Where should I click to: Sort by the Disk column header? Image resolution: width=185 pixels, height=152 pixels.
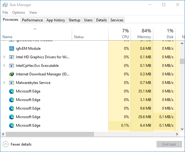point(164,34)
